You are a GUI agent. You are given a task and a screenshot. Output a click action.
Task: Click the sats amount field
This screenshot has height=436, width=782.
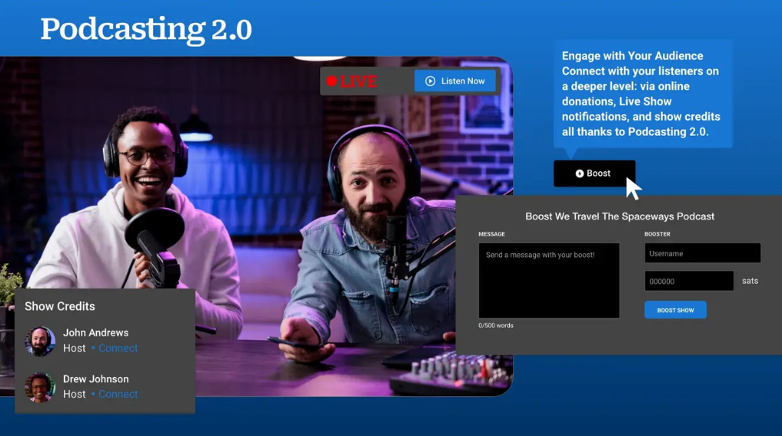[x=689, y=281]
